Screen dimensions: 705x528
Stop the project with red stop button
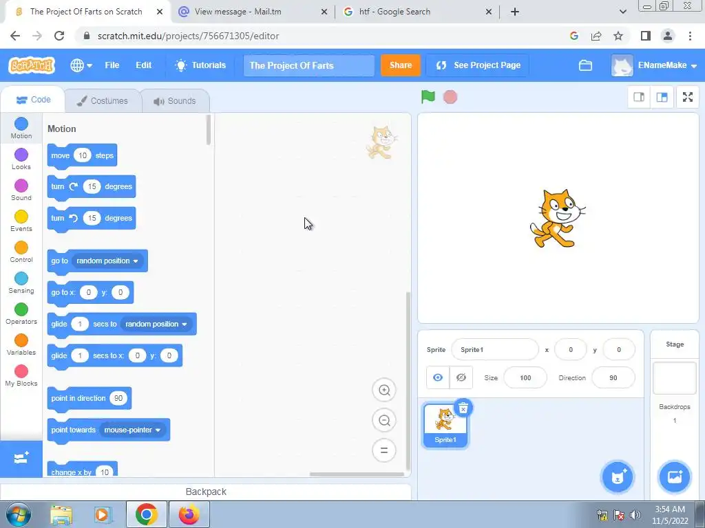coord(450,97)
